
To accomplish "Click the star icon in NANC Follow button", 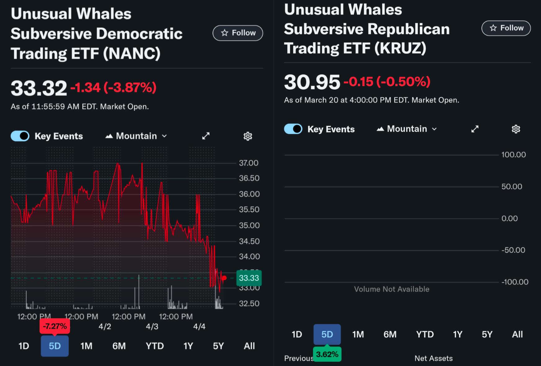I will click(225, 33).
